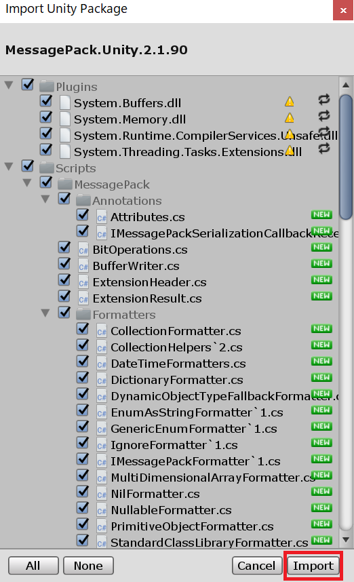Click the C# icon of Attributes.cs

[x=101, y=217]
